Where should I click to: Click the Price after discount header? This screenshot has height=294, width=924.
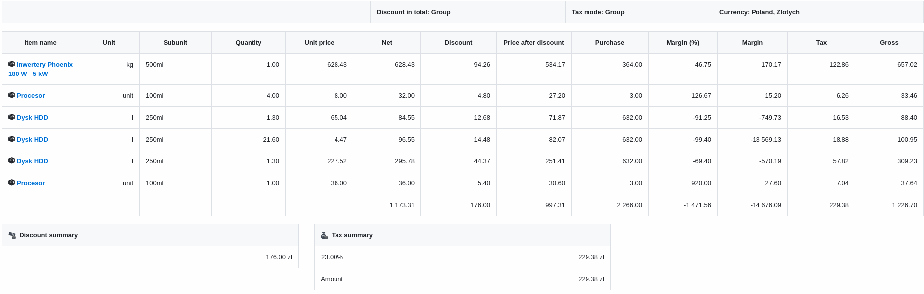[534, 43]
